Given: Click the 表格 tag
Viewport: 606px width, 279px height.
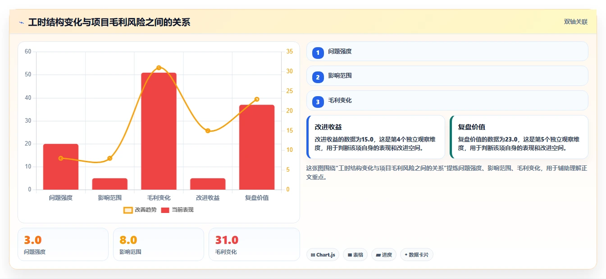Looking at the screenshot, I should coord(355,255).
